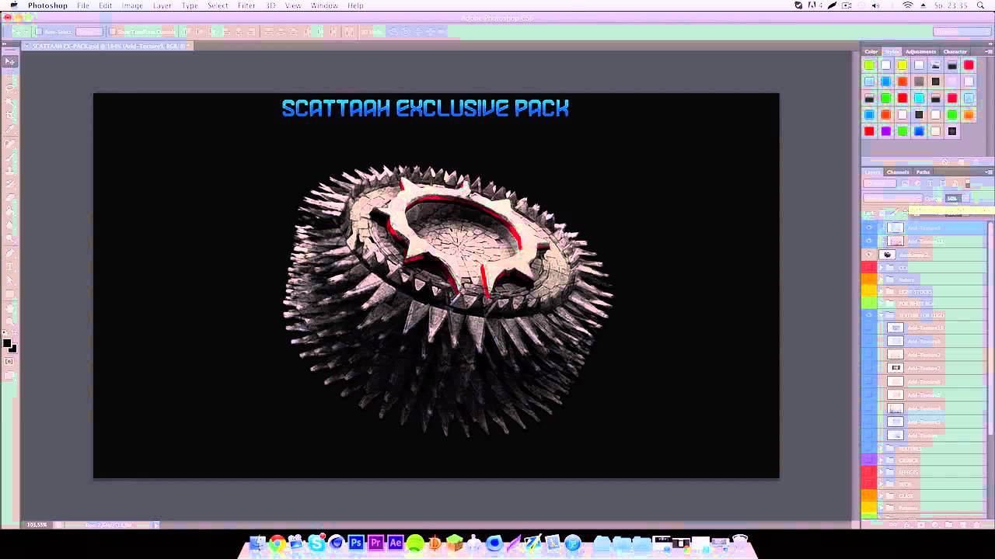This screenshot has width=995, height=559.
Task: Click the Wi-Fi status icon
Action: [x=908, y=5]
